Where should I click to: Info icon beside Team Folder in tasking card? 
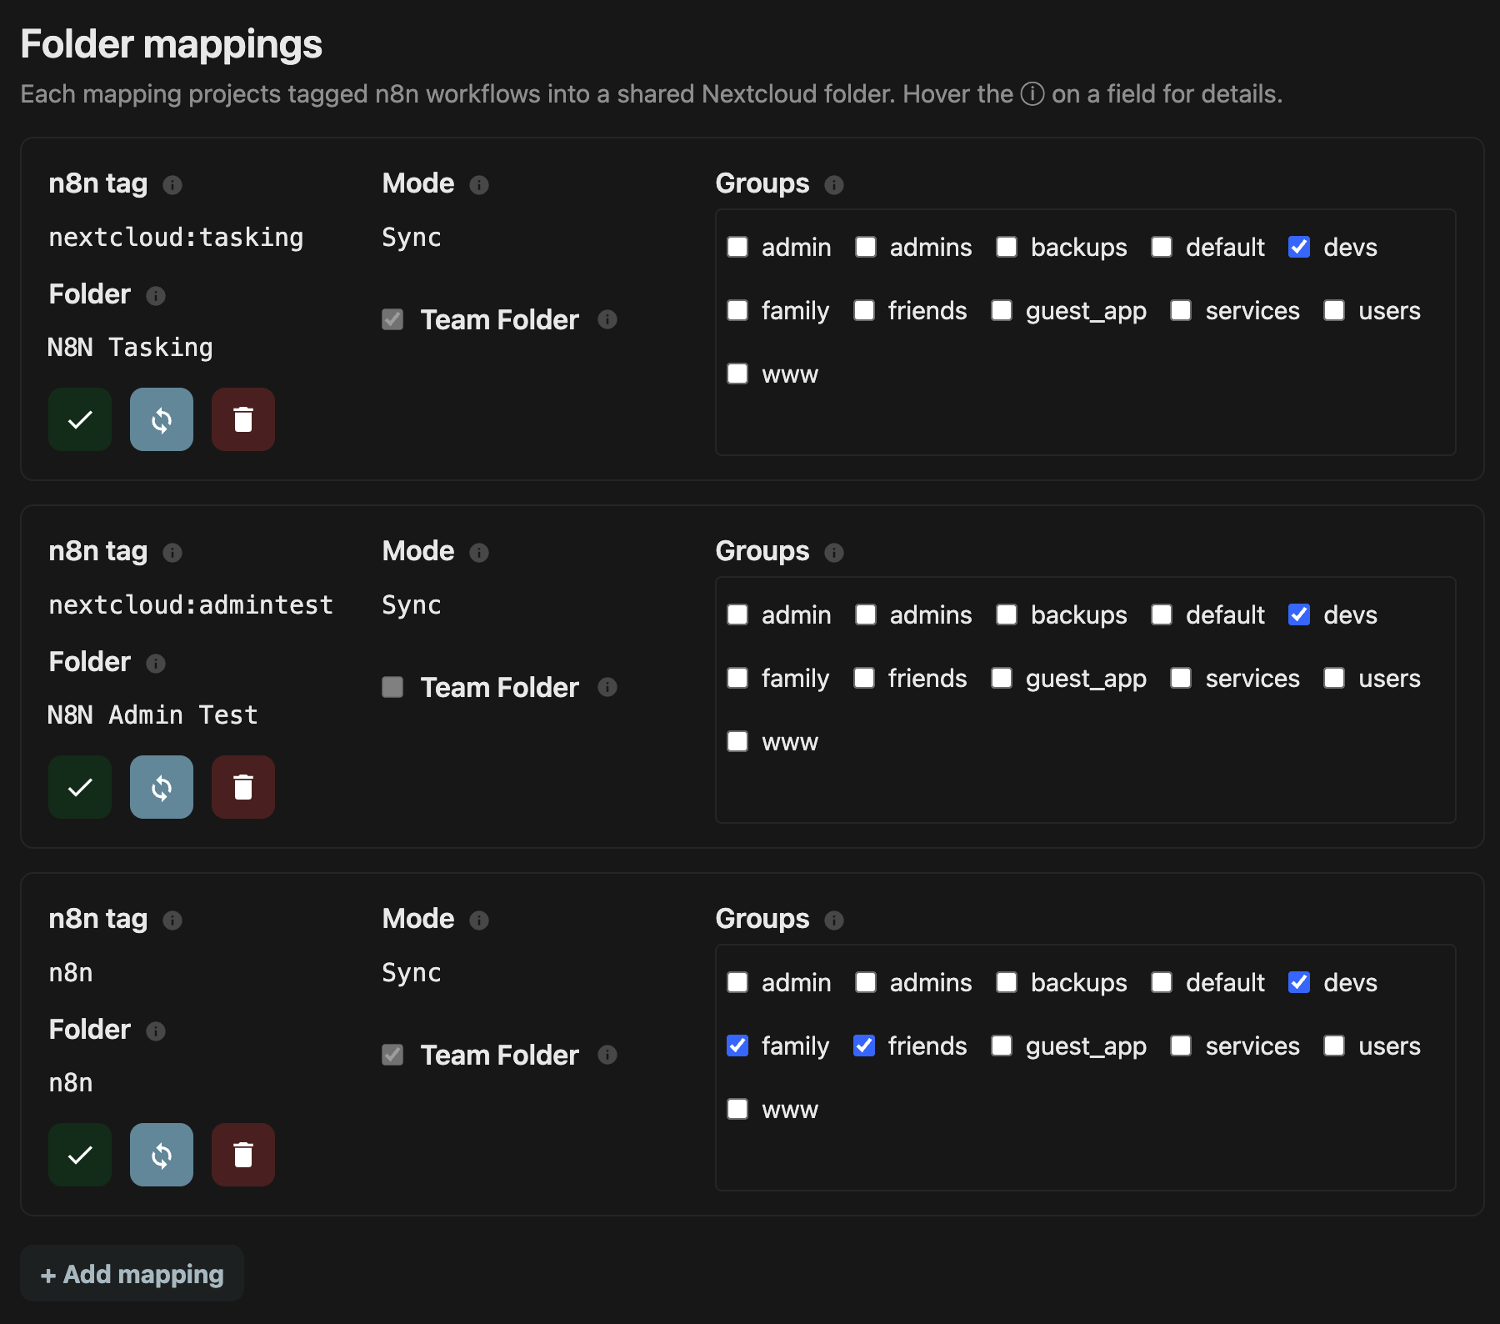pos(607,319)
